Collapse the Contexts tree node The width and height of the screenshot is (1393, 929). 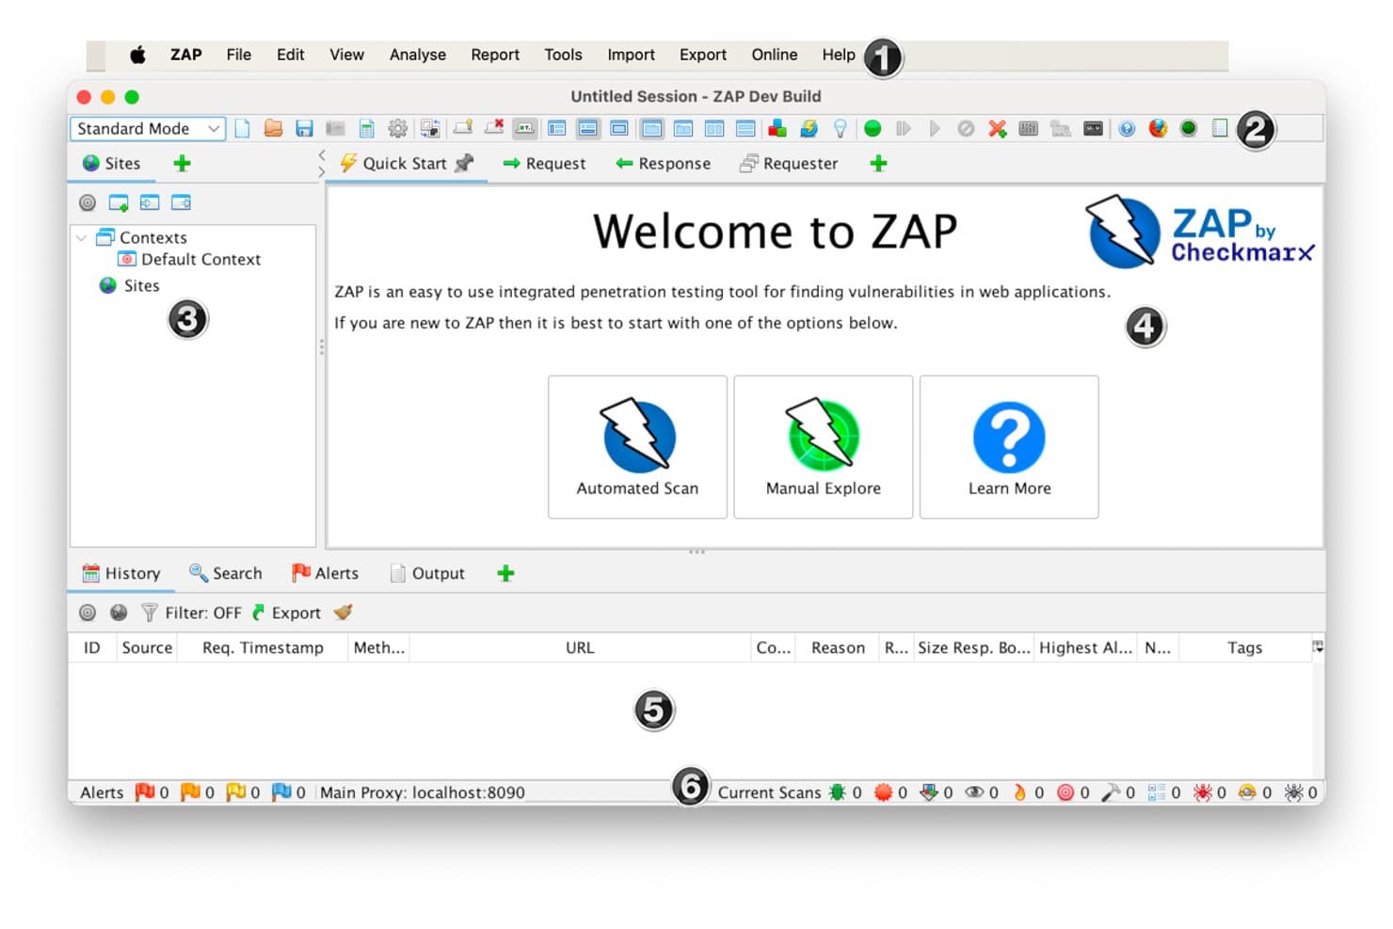[x=82, y=238]
